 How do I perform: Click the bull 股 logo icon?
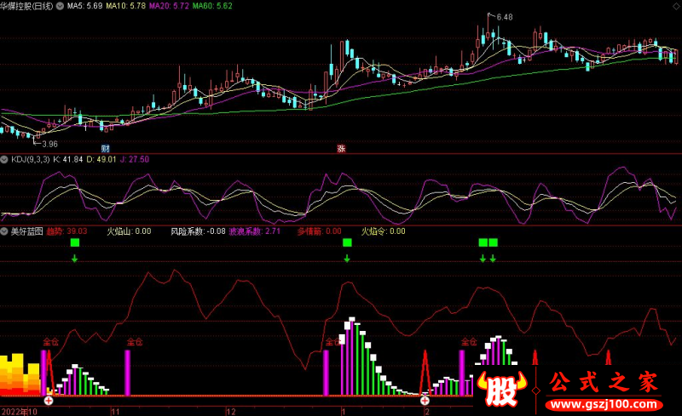(x=497, y=390)
